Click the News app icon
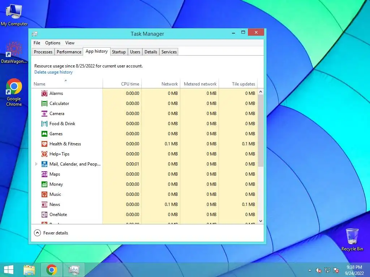Viewport: 370px width, 277px height. [44, 205]
